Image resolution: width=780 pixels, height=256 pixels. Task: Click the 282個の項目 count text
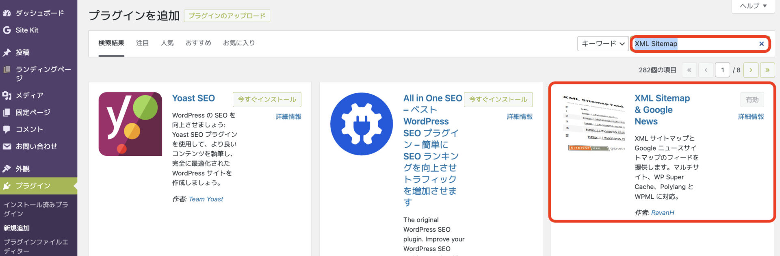tap(657, 70)
